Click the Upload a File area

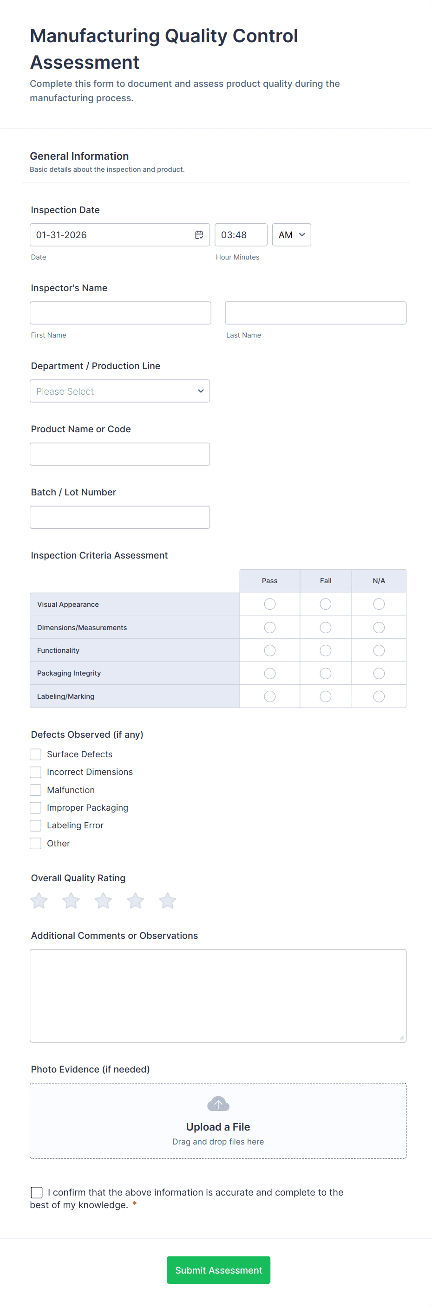(218, 1127)
